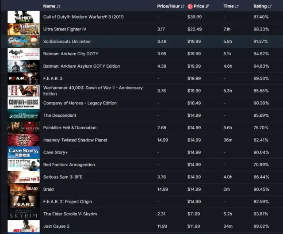Open F.E.A.R. 2: Project Origin title
283x234 pixels.
pos(68,202)
